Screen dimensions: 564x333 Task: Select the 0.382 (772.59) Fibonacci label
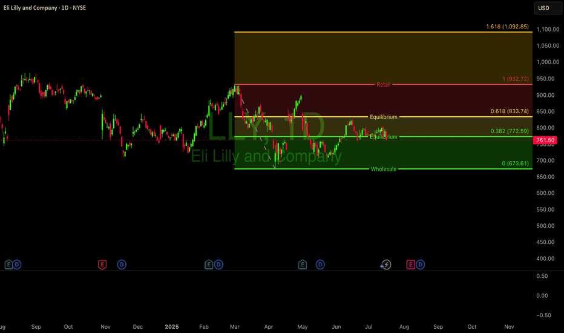coord(510,131)
